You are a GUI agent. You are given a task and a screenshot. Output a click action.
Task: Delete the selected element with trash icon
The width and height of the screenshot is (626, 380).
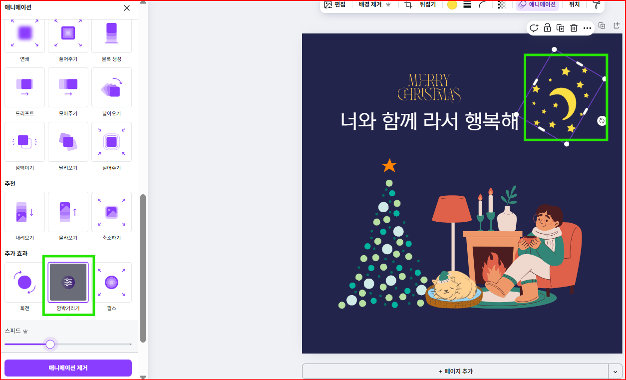574,28
